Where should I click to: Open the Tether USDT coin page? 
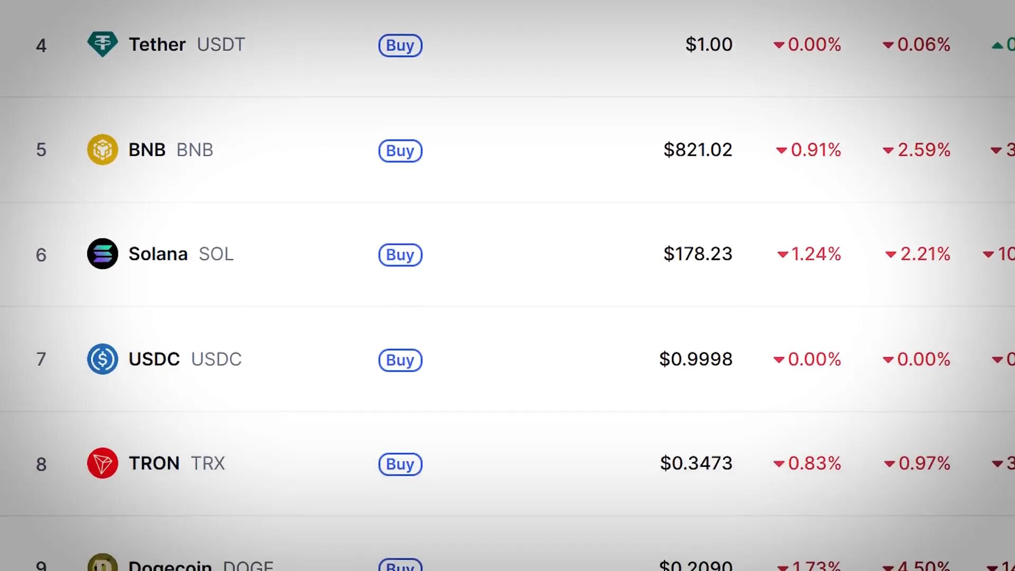click(187, 44)
